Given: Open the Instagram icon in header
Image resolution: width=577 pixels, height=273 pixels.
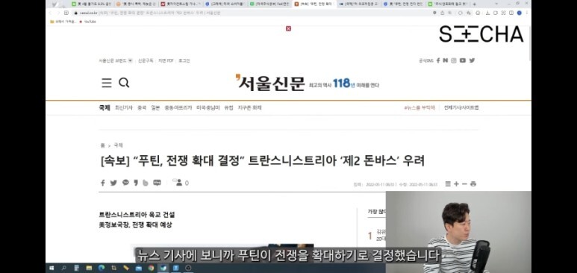Looking at the screenshot, I should pos(454,60).
